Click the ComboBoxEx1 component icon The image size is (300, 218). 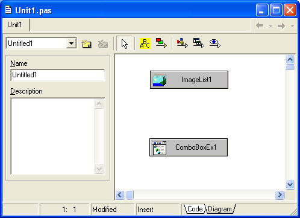(159, 148)
